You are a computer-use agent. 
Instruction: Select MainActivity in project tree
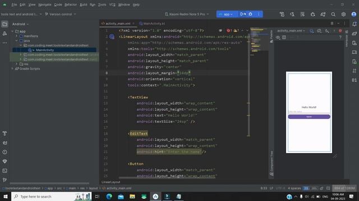pos(45,50)
